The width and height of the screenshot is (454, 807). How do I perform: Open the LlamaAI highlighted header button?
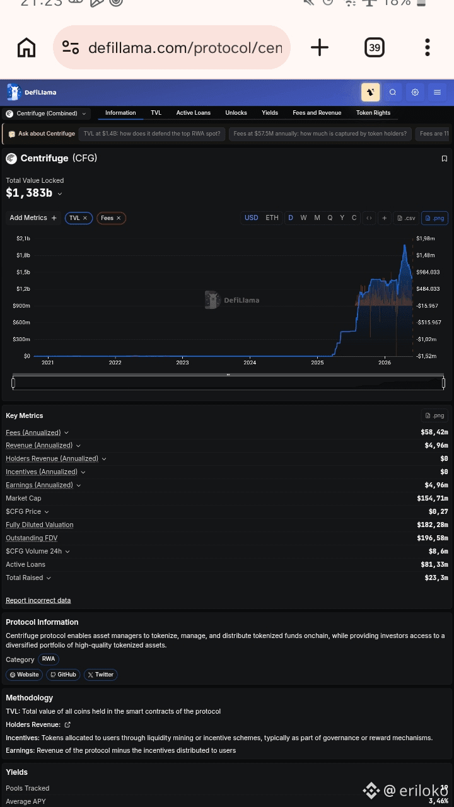370,92
